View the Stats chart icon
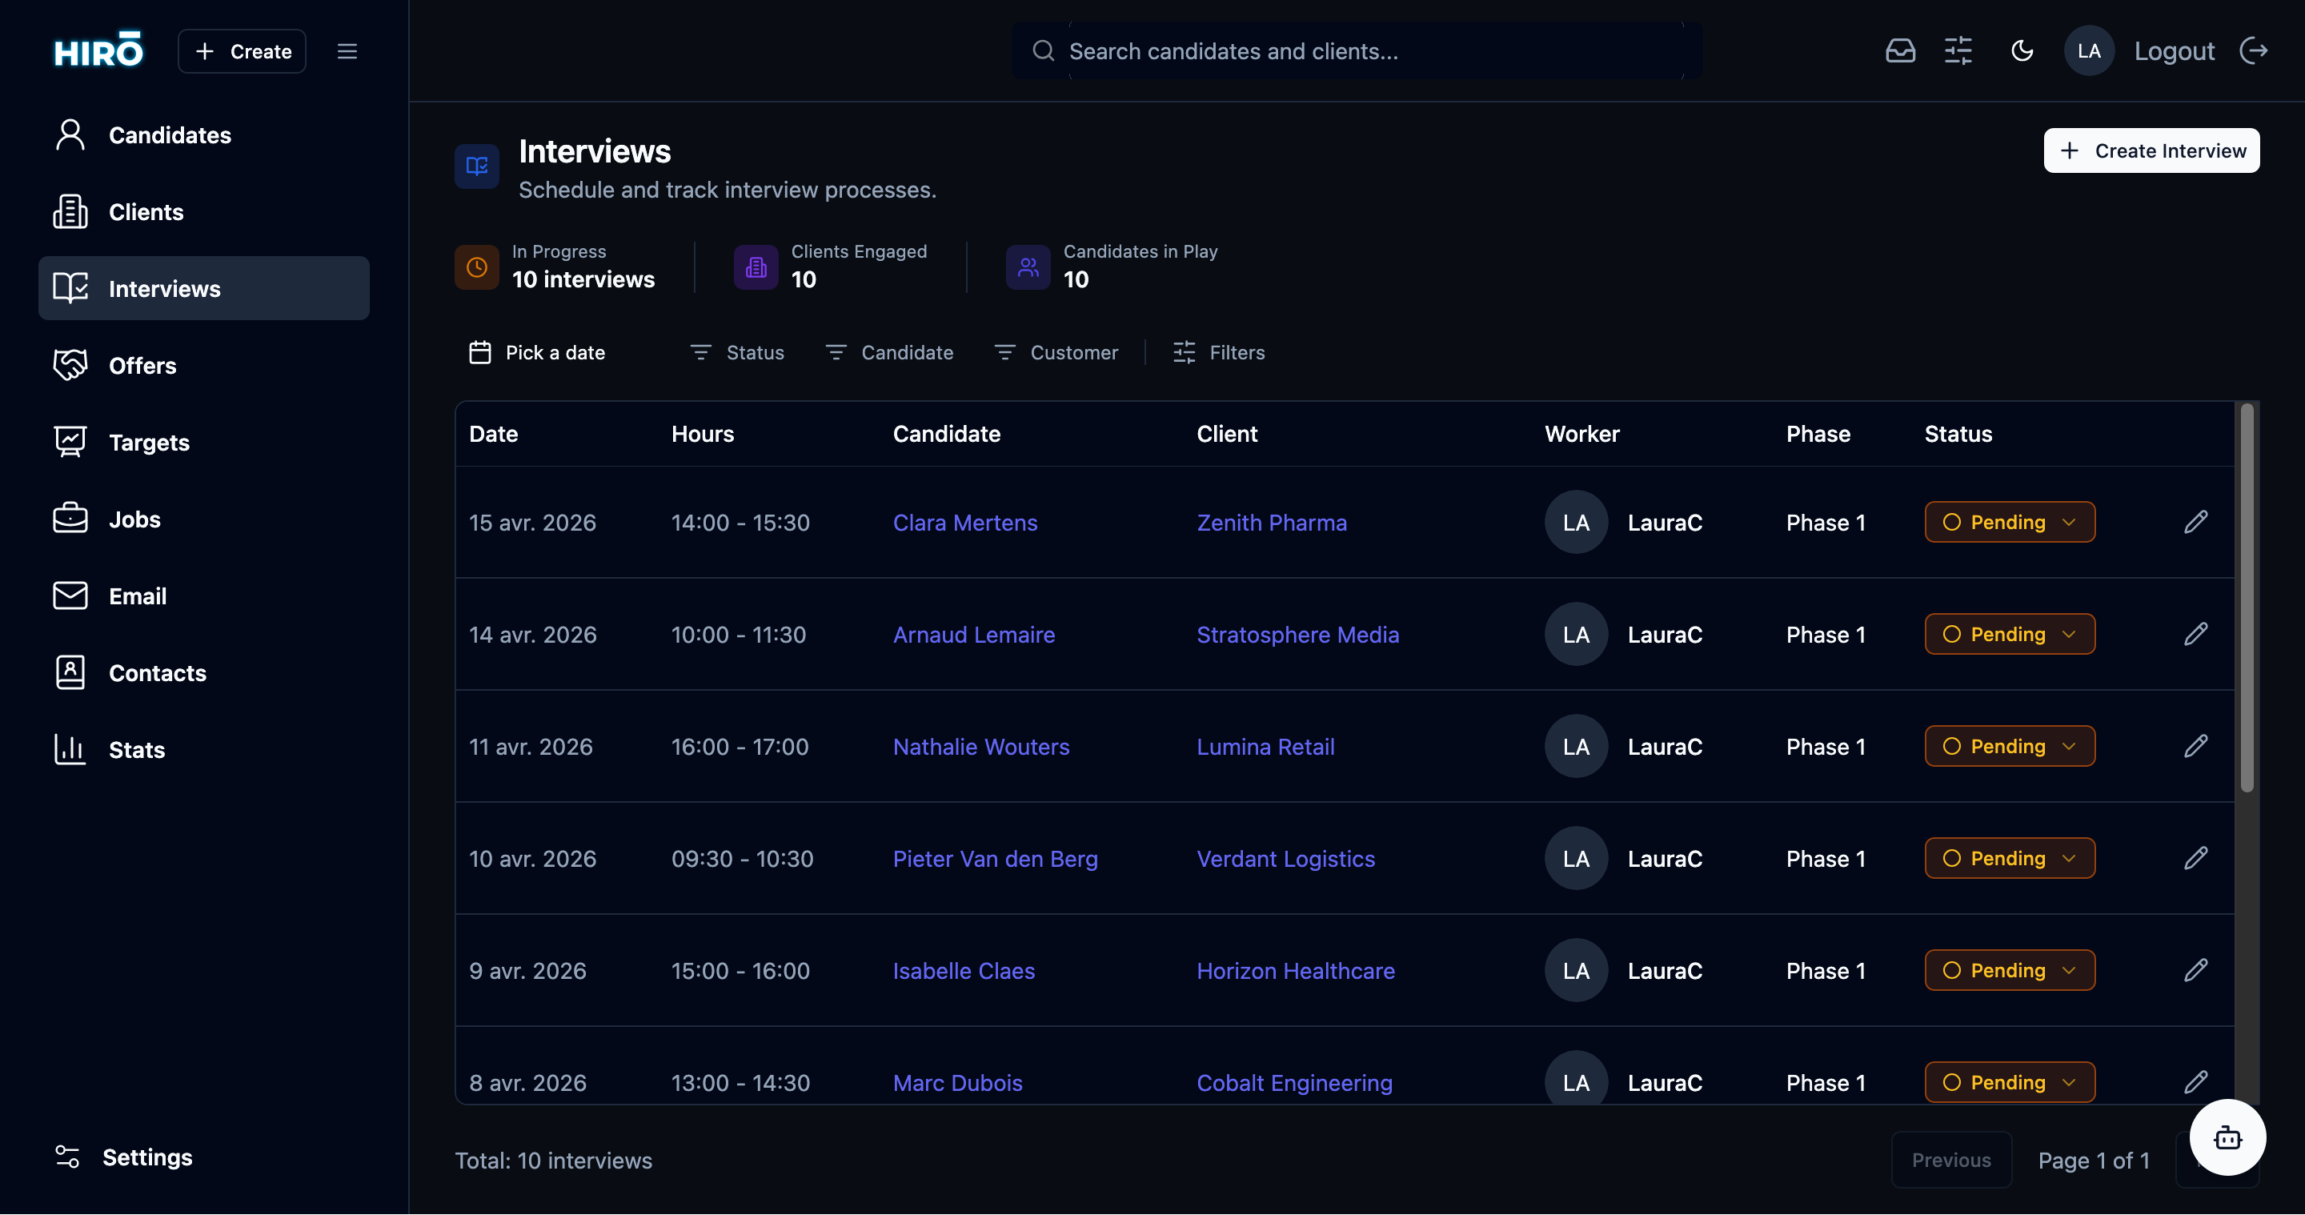This screenshot has width=2305, height=1215. coord(70,750)
